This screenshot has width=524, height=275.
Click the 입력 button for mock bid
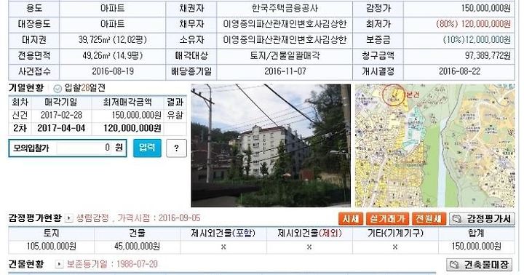[x=147, y=148]
